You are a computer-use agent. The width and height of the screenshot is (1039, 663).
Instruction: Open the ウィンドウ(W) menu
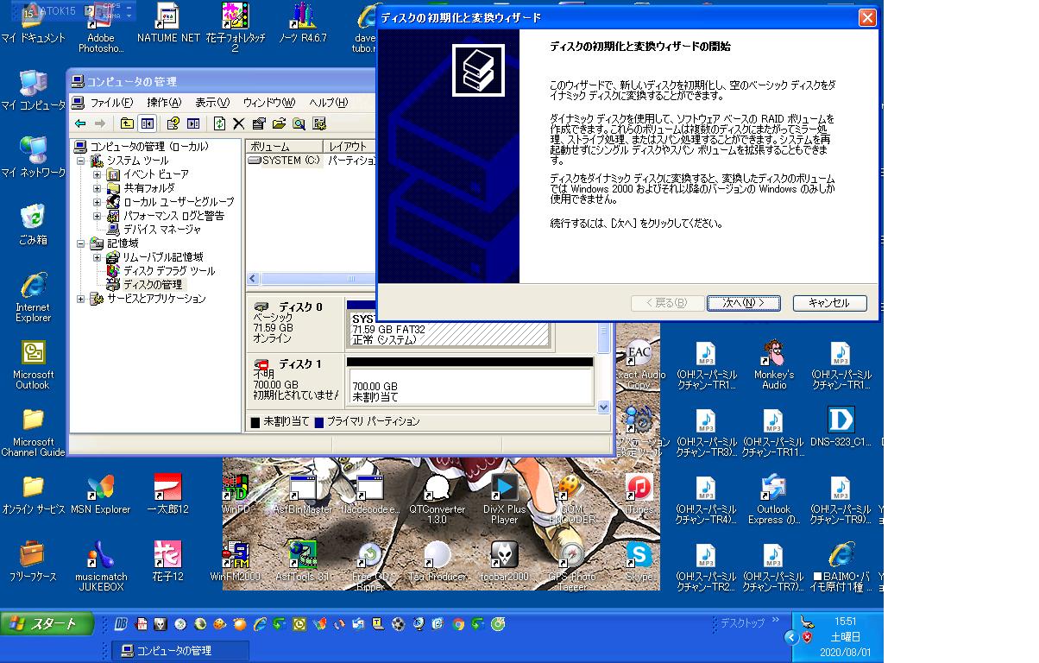coord(268,102)
